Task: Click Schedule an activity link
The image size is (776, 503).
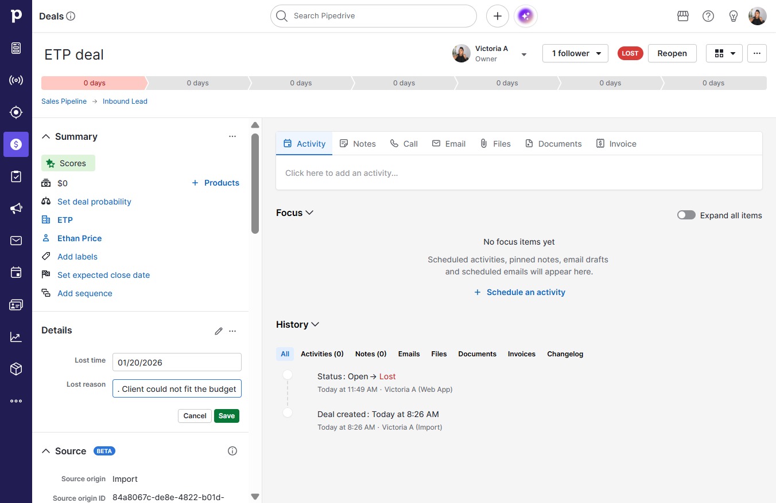Action: (x=519, y=292)
